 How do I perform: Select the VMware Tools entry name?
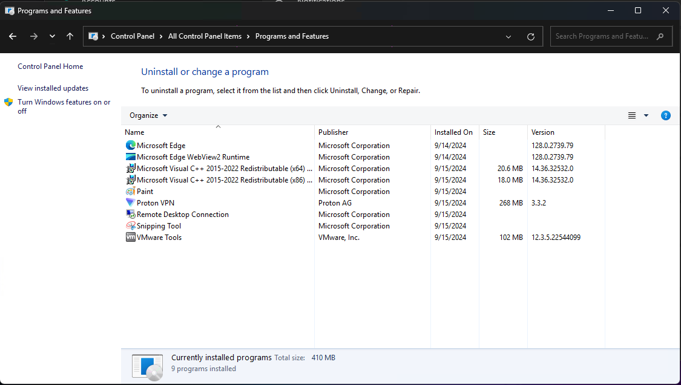coord(159,238)
